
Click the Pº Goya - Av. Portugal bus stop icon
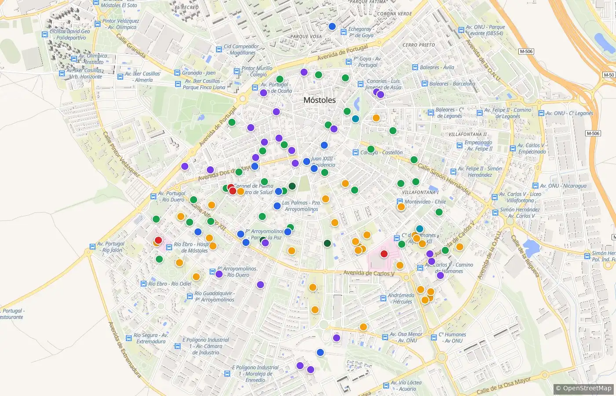348,62
